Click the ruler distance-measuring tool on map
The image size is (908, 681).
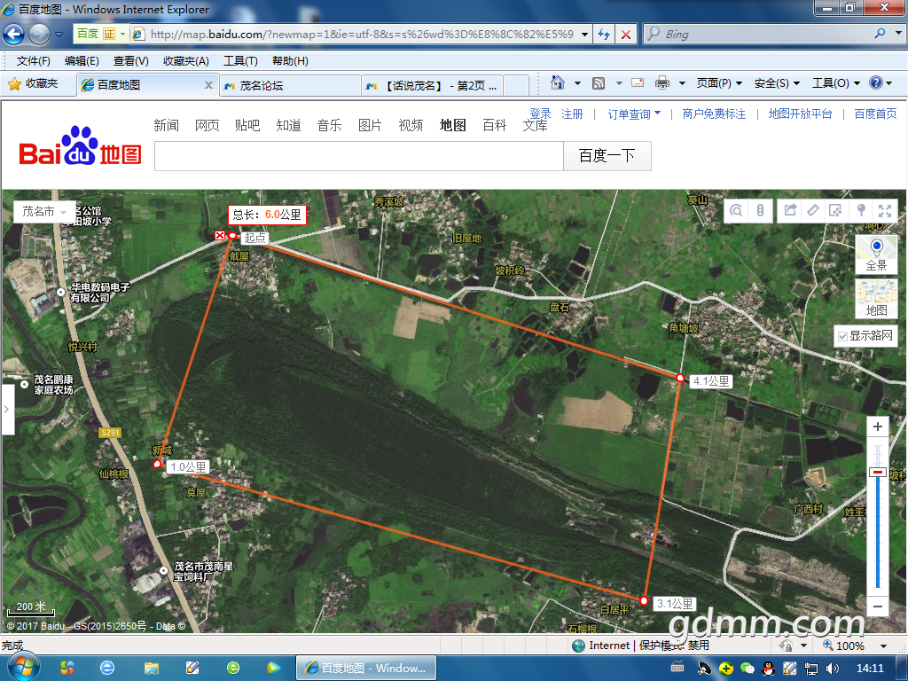coord(813,210)
